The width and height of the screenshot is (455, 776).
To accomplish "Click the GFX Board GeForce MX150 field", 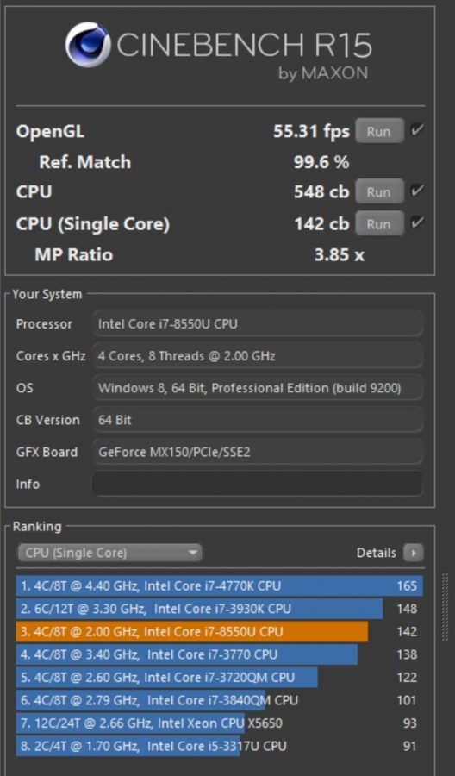I will (x=257, y=451).
